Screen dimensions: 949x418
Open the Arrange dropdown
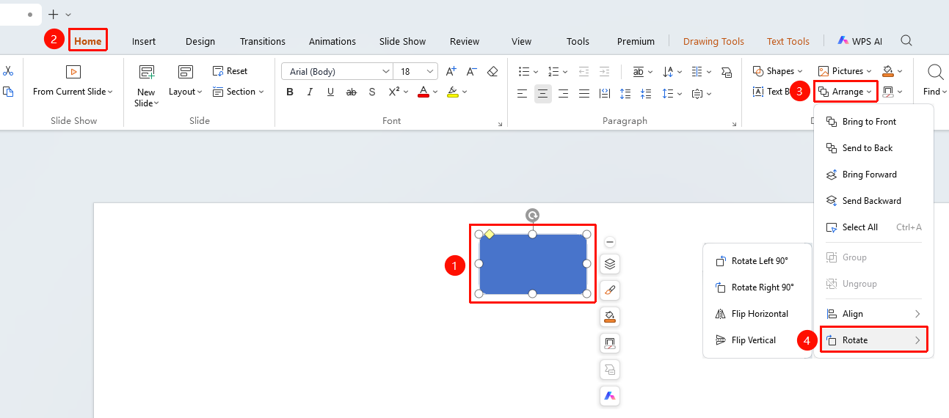pos(846,92)
